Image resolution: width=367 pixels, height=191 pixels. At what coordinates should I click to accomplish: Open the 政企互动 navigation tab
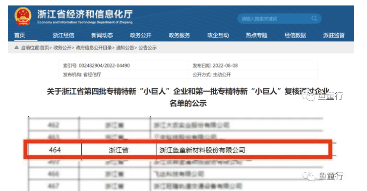(218, 35)
